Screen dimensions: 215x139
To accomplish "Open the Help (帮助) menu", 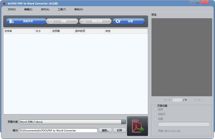I will point(79,9).
